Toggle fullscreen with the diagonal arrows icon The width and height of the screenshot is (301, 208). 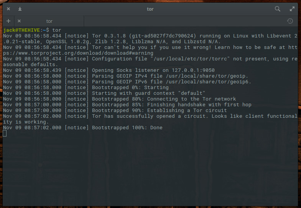pyautogui.click(x=292, y=9)
